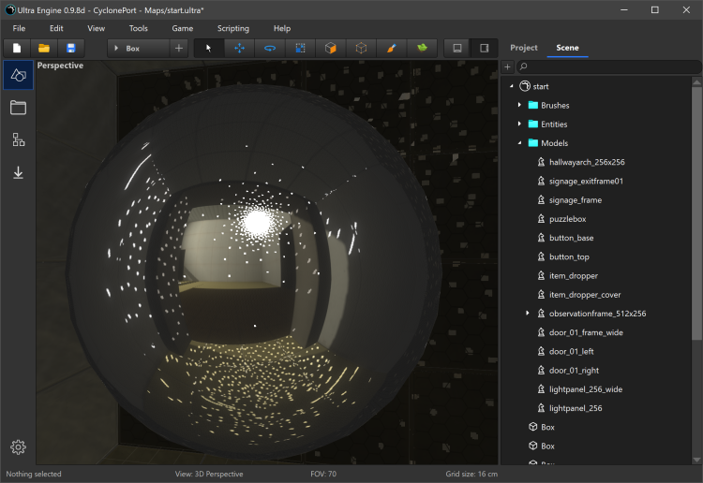Screen dimensions: 703x483
Task: Open the Scripting menu
Action: click(x=233, y=28)
